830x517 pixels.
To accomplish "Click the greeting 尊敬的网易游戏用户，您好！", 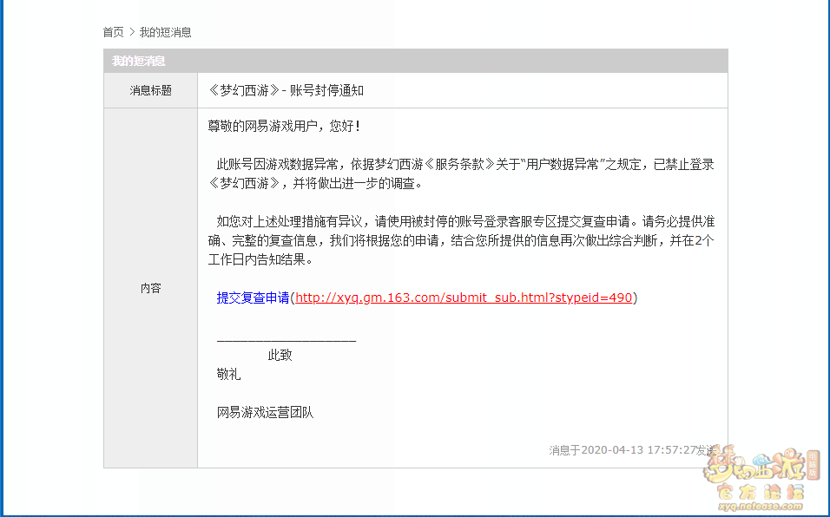I will (x=286, y=127).
